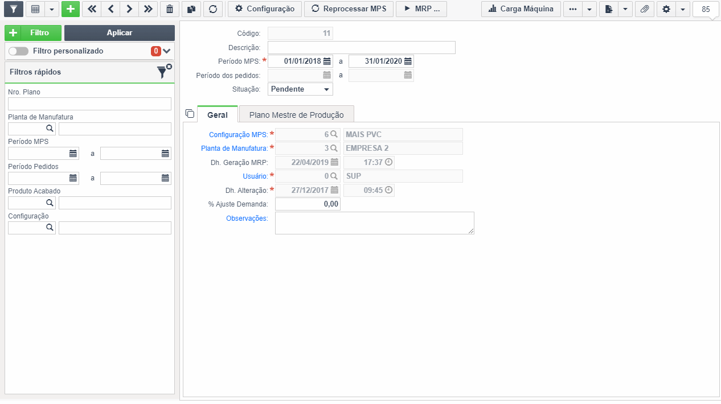Expand dropdown next to ellipsis button

coord(589,9)
